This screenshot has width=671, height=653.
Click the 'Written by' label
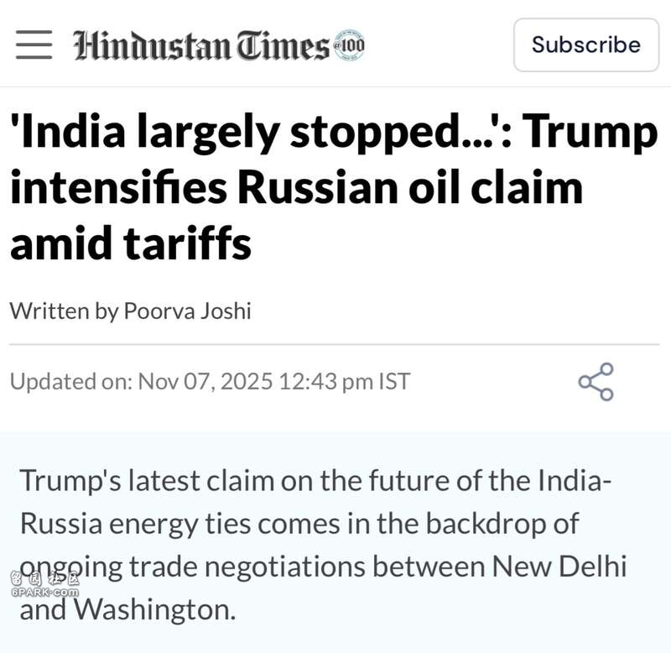(63, 311)
